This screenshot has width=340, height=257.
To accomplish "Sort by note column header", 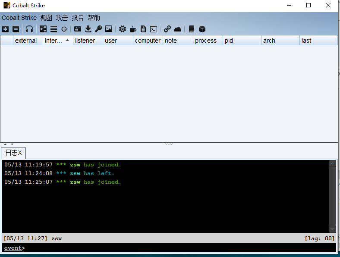I will (178, 41).
